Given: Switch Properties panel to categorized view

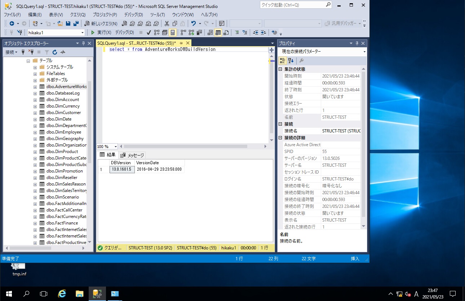Looking at the screenshot, I should point(283,60).
